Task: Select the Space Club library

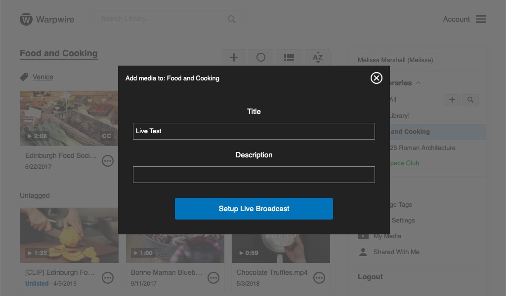Action: [x=404, y=163]
